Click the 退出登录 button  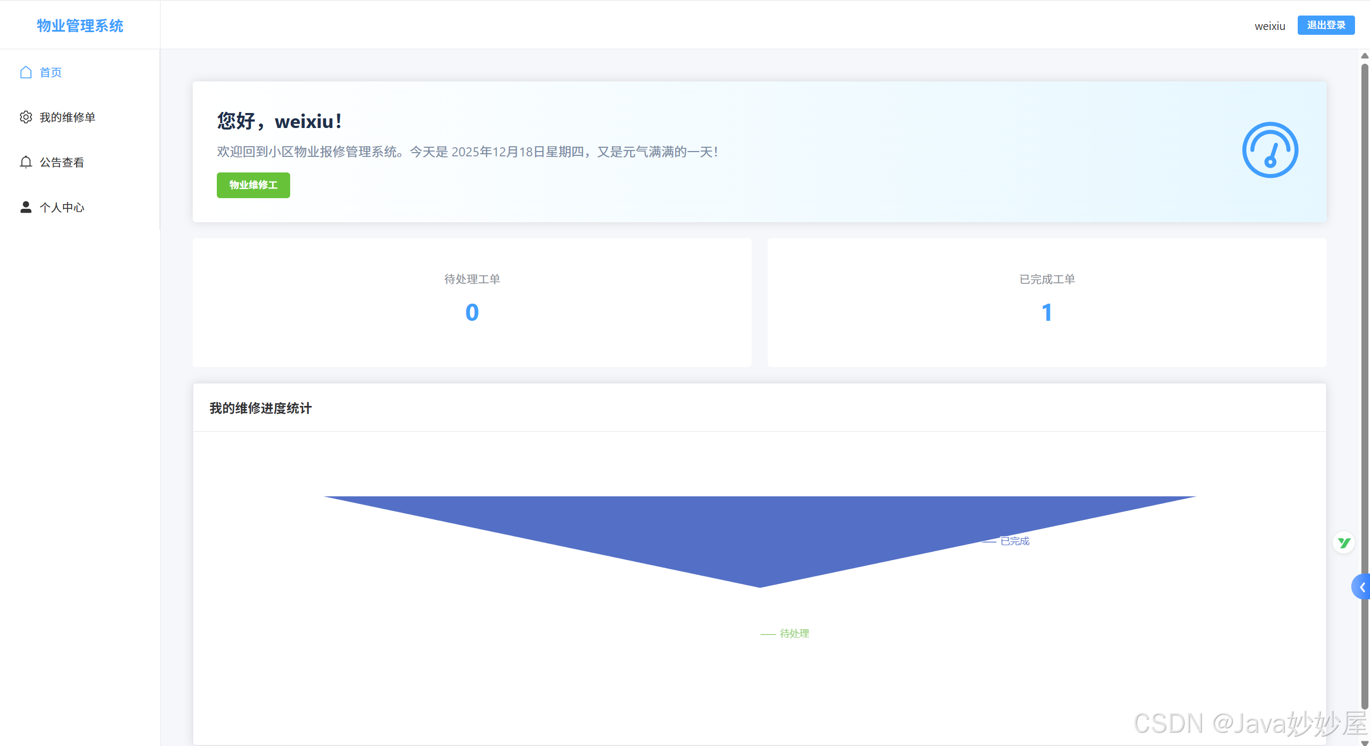tap(1326, 25)
